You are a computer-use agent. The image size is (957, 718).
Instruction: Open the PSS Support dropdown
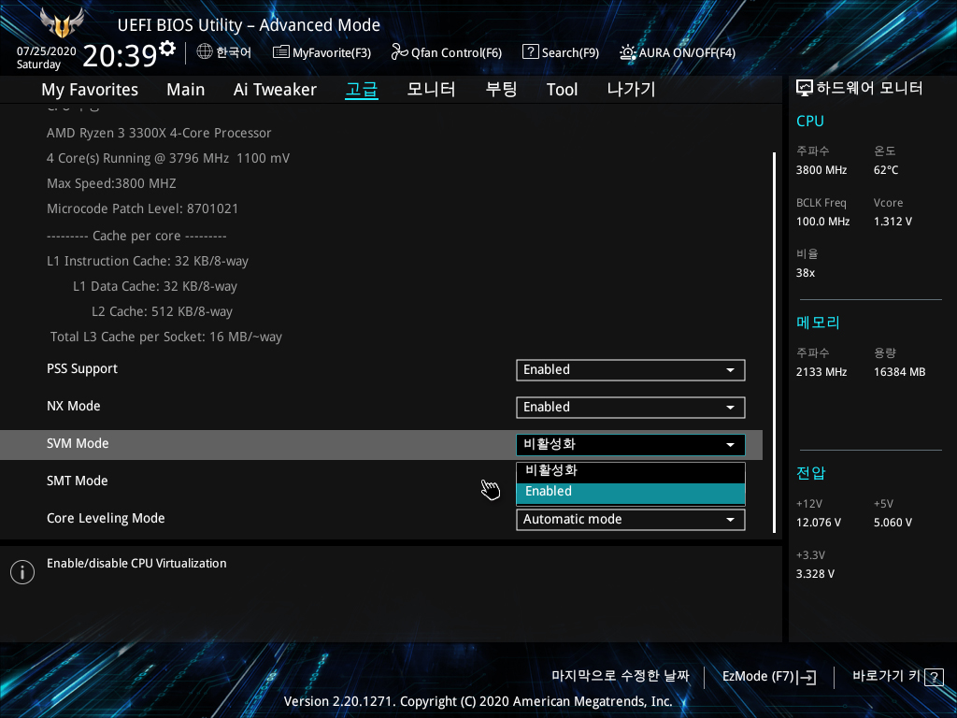[631, 370]
